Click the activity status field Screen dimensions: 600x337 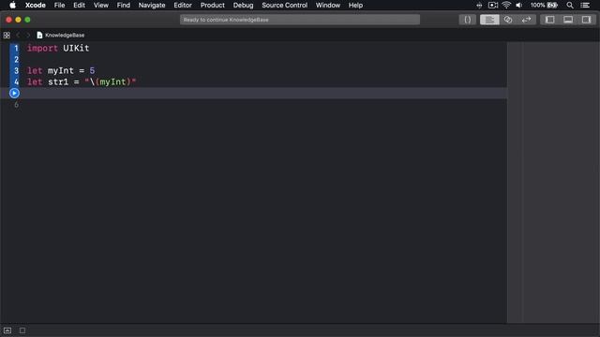click(x=300, y=20)
